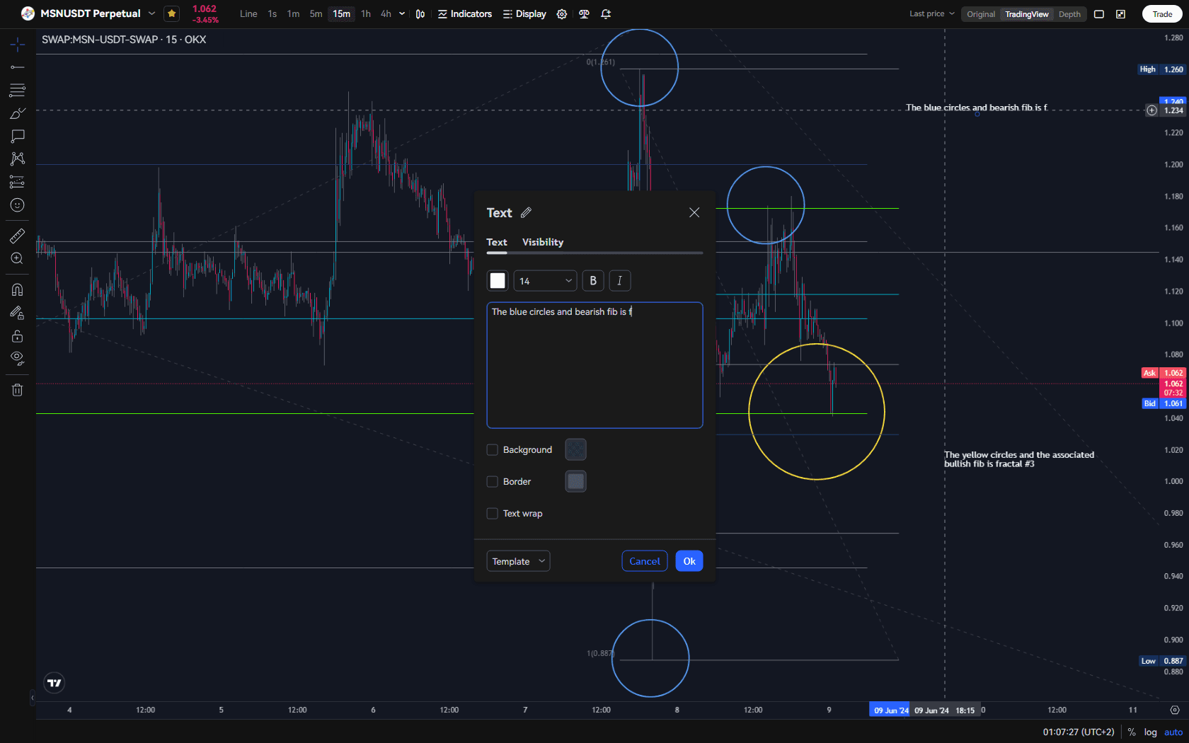Viewport: 1189px width, 743px height.
Task: Toggle italic text formatting
Action: pyautogui.click(x=620, y=281)
